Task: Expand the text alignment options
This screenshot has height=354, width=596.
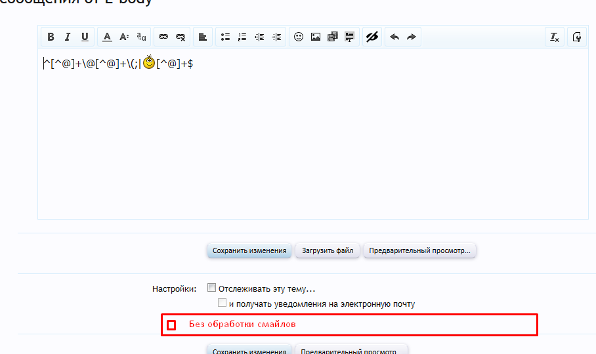Action: coord(203,37)
